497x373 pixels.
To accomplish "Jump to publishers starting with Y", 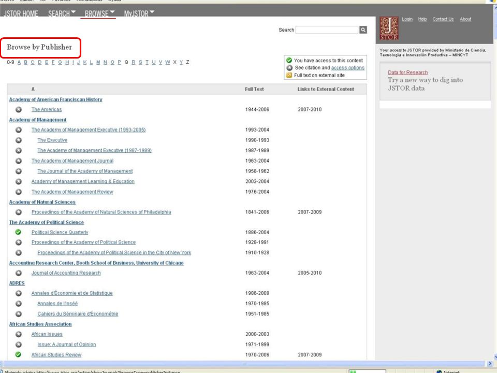I will (x=181, y=62).
